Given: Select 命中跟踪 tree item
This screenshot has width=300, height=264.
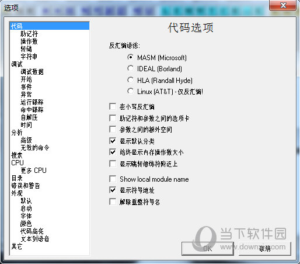Looking at the screenshot, I should pos(32,110).
